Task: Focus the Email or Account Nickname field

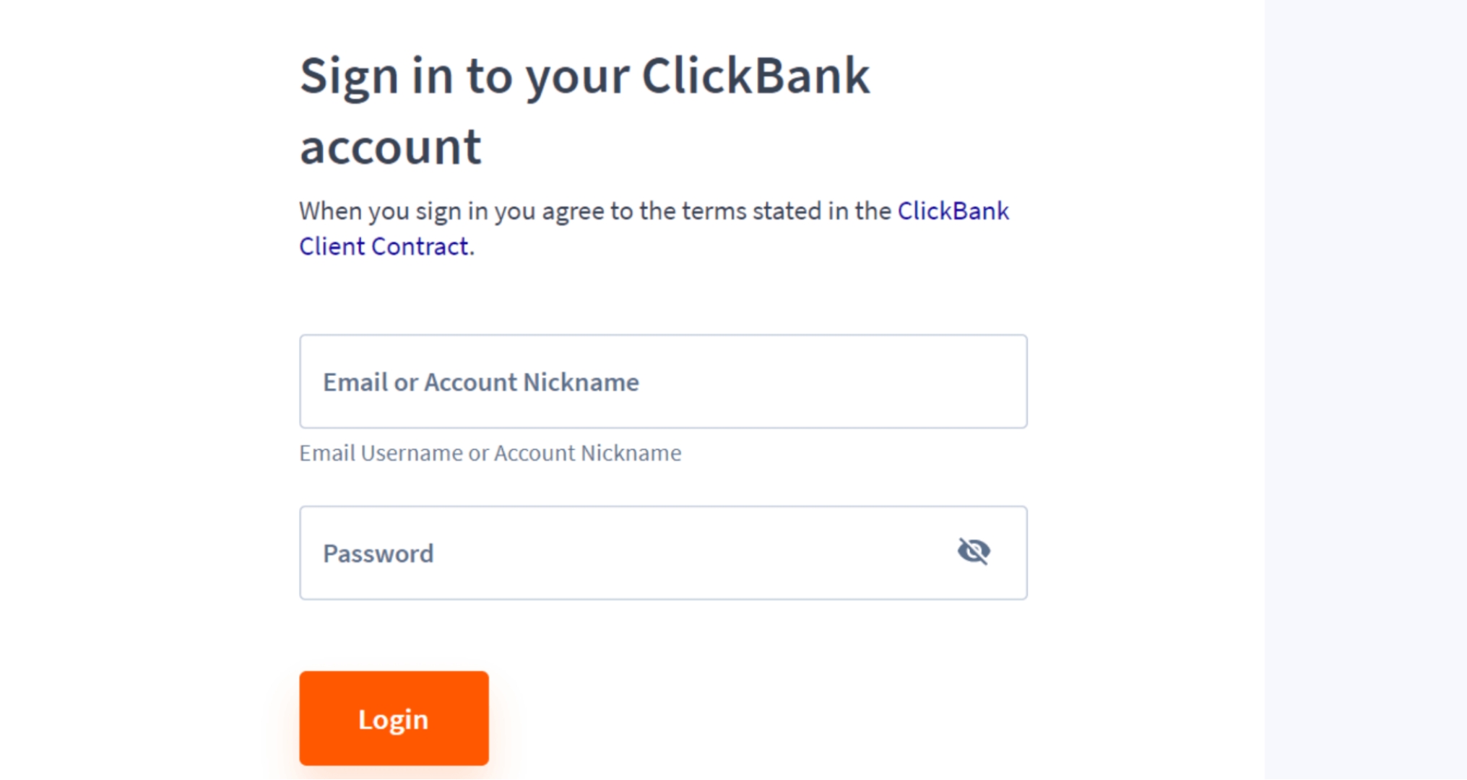Action: click(x=662, y=382)
